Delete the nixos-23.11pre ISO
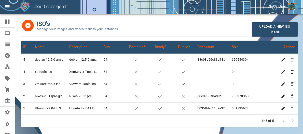The image size is (303, 134). [x=292, y=96]
